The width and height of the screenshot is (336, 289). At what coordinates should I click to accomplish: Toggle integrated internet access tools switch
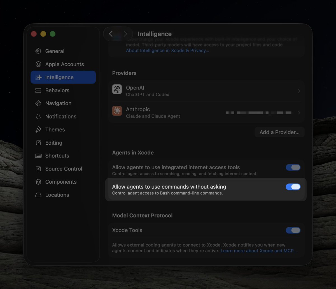[x=293, y=167]
